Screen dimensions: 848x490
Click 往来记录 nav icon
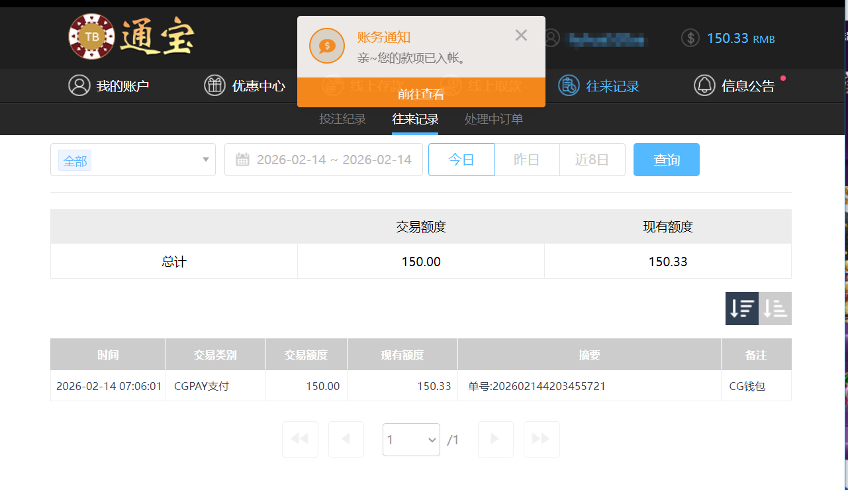[x=569, y=85]
